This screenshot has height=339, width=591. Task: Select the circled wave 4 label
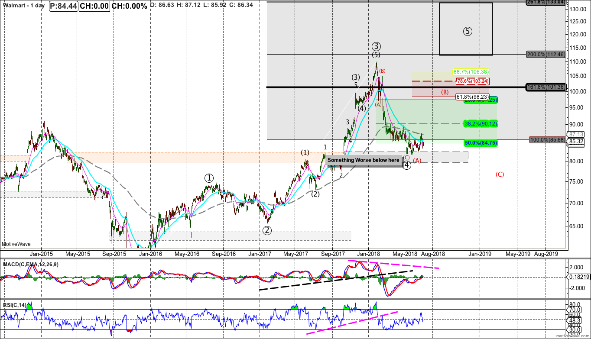[406, 165]
